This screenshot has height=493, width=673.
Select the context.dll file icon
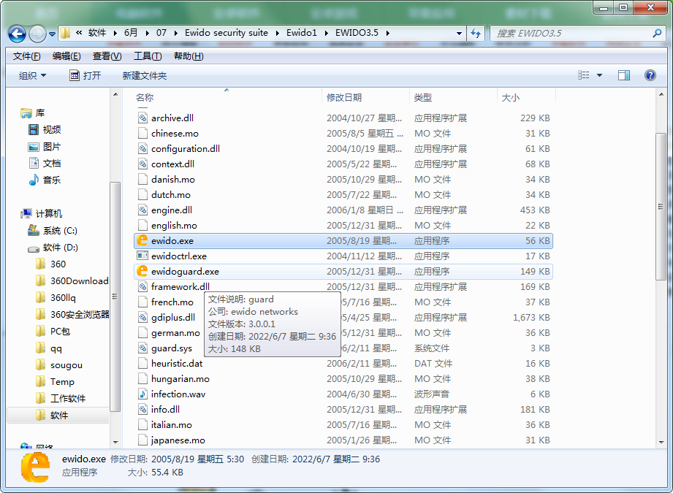click(x=142, y=164)
